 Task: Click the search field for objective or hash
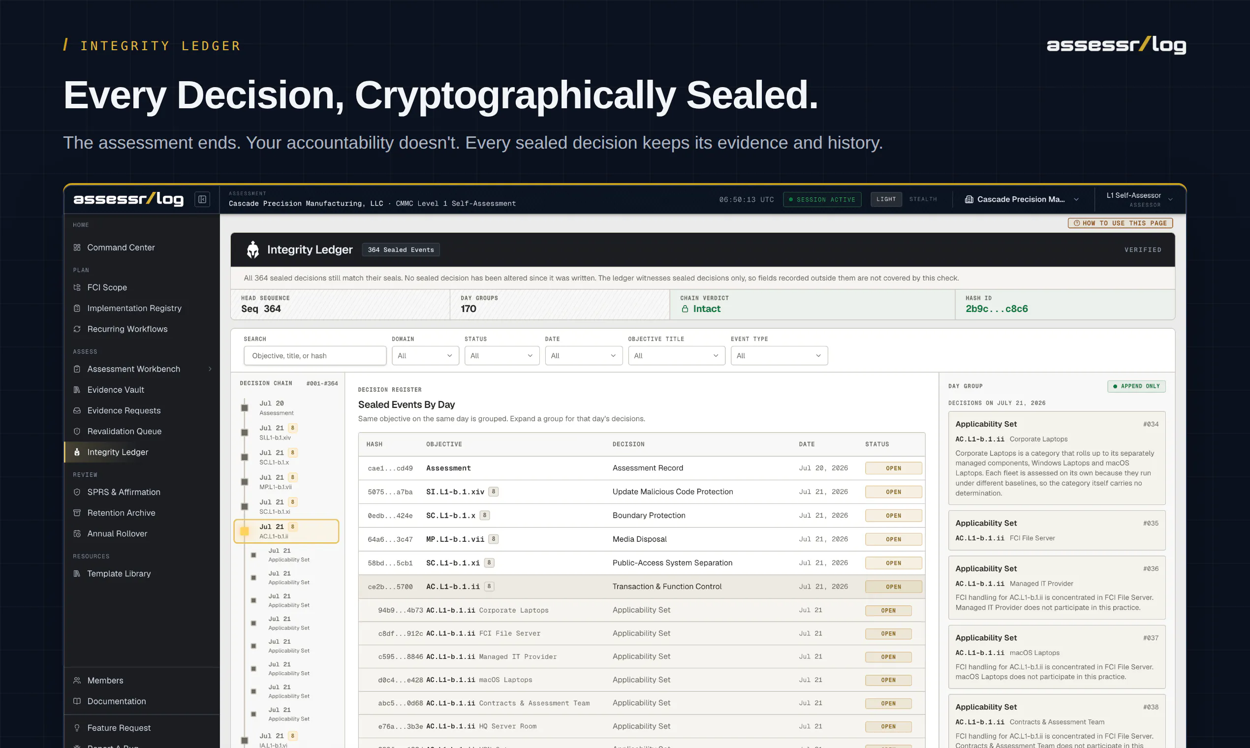click(315, 356)
